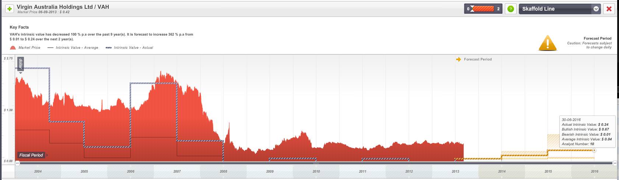Screen dimensions: 619x180
Task: Click the red Market Price legend icon
Action: 13,48
